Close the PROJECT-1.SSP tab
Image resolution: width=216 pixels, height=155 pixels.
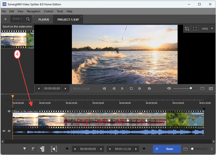coord(81,17)
